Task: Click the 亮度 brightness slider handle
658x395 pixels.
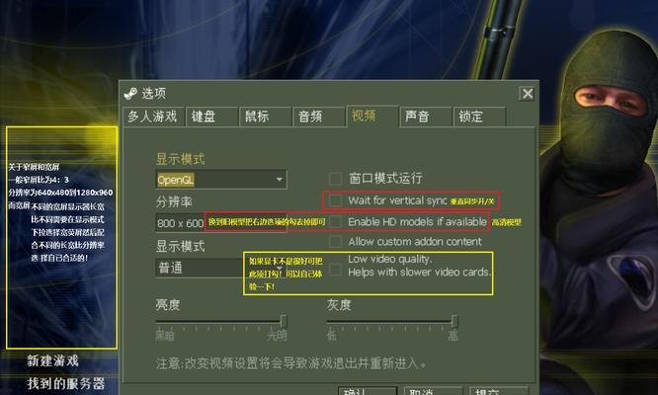Action: coord(284,322)
